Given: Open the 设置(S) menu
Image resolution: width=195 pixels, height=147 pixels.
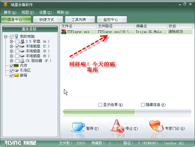Looking at the screenshot, I should point(45,12).
